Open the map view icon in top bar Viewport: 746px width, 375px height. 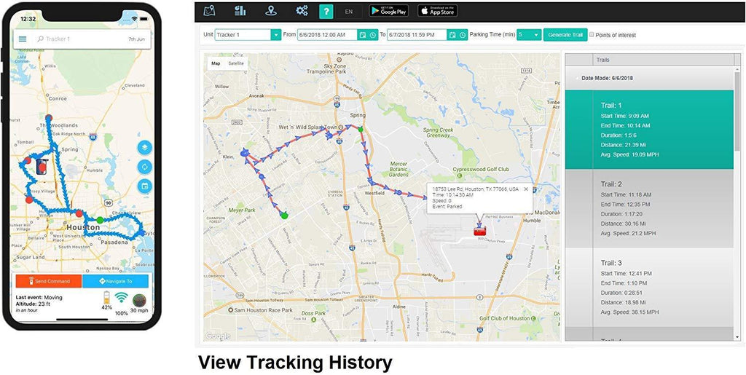[x=210, y=11]
